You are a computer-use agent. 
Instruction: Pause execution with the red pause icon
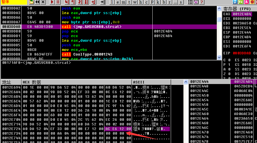click(x=58, y=2)
